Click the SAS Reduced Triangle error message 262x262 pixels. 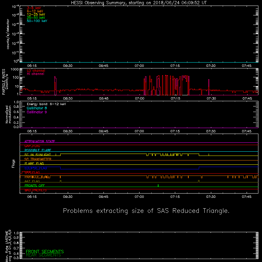tap(146, 211)
